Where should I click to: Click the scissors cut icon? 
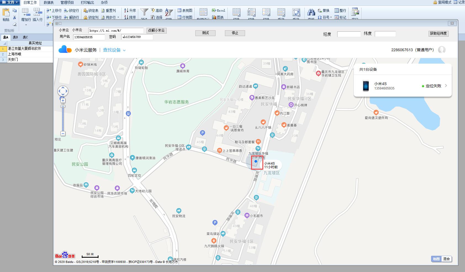(x=15, y=17)
